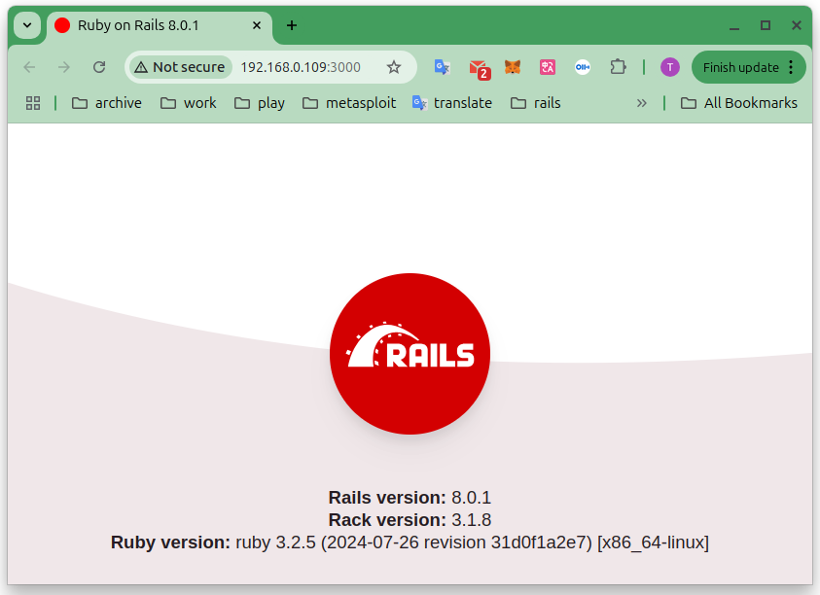Open the Not secure site info chip
The image size is (820, 595).
pyautogui.click(x=179, y=67)
